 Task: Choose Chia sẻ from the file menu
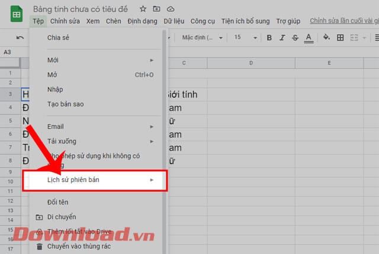pos(97,38)
